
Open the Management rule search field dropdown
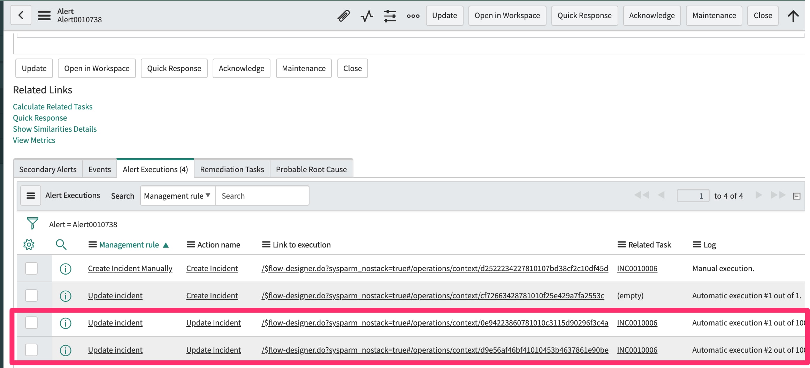[x=178, y=195]
